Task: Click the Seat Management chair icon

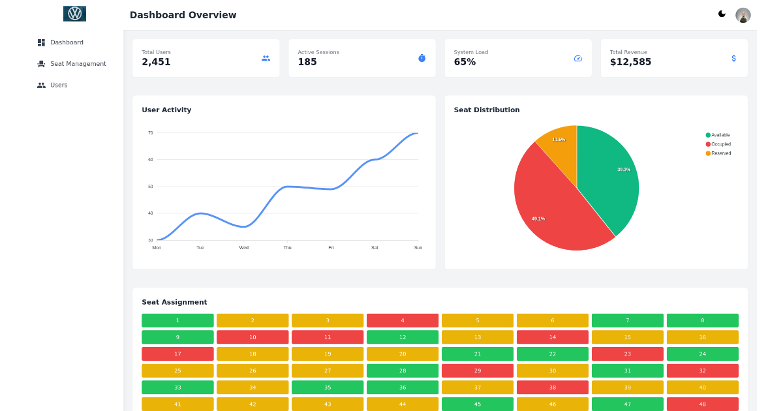Action: tap(40, 63)
